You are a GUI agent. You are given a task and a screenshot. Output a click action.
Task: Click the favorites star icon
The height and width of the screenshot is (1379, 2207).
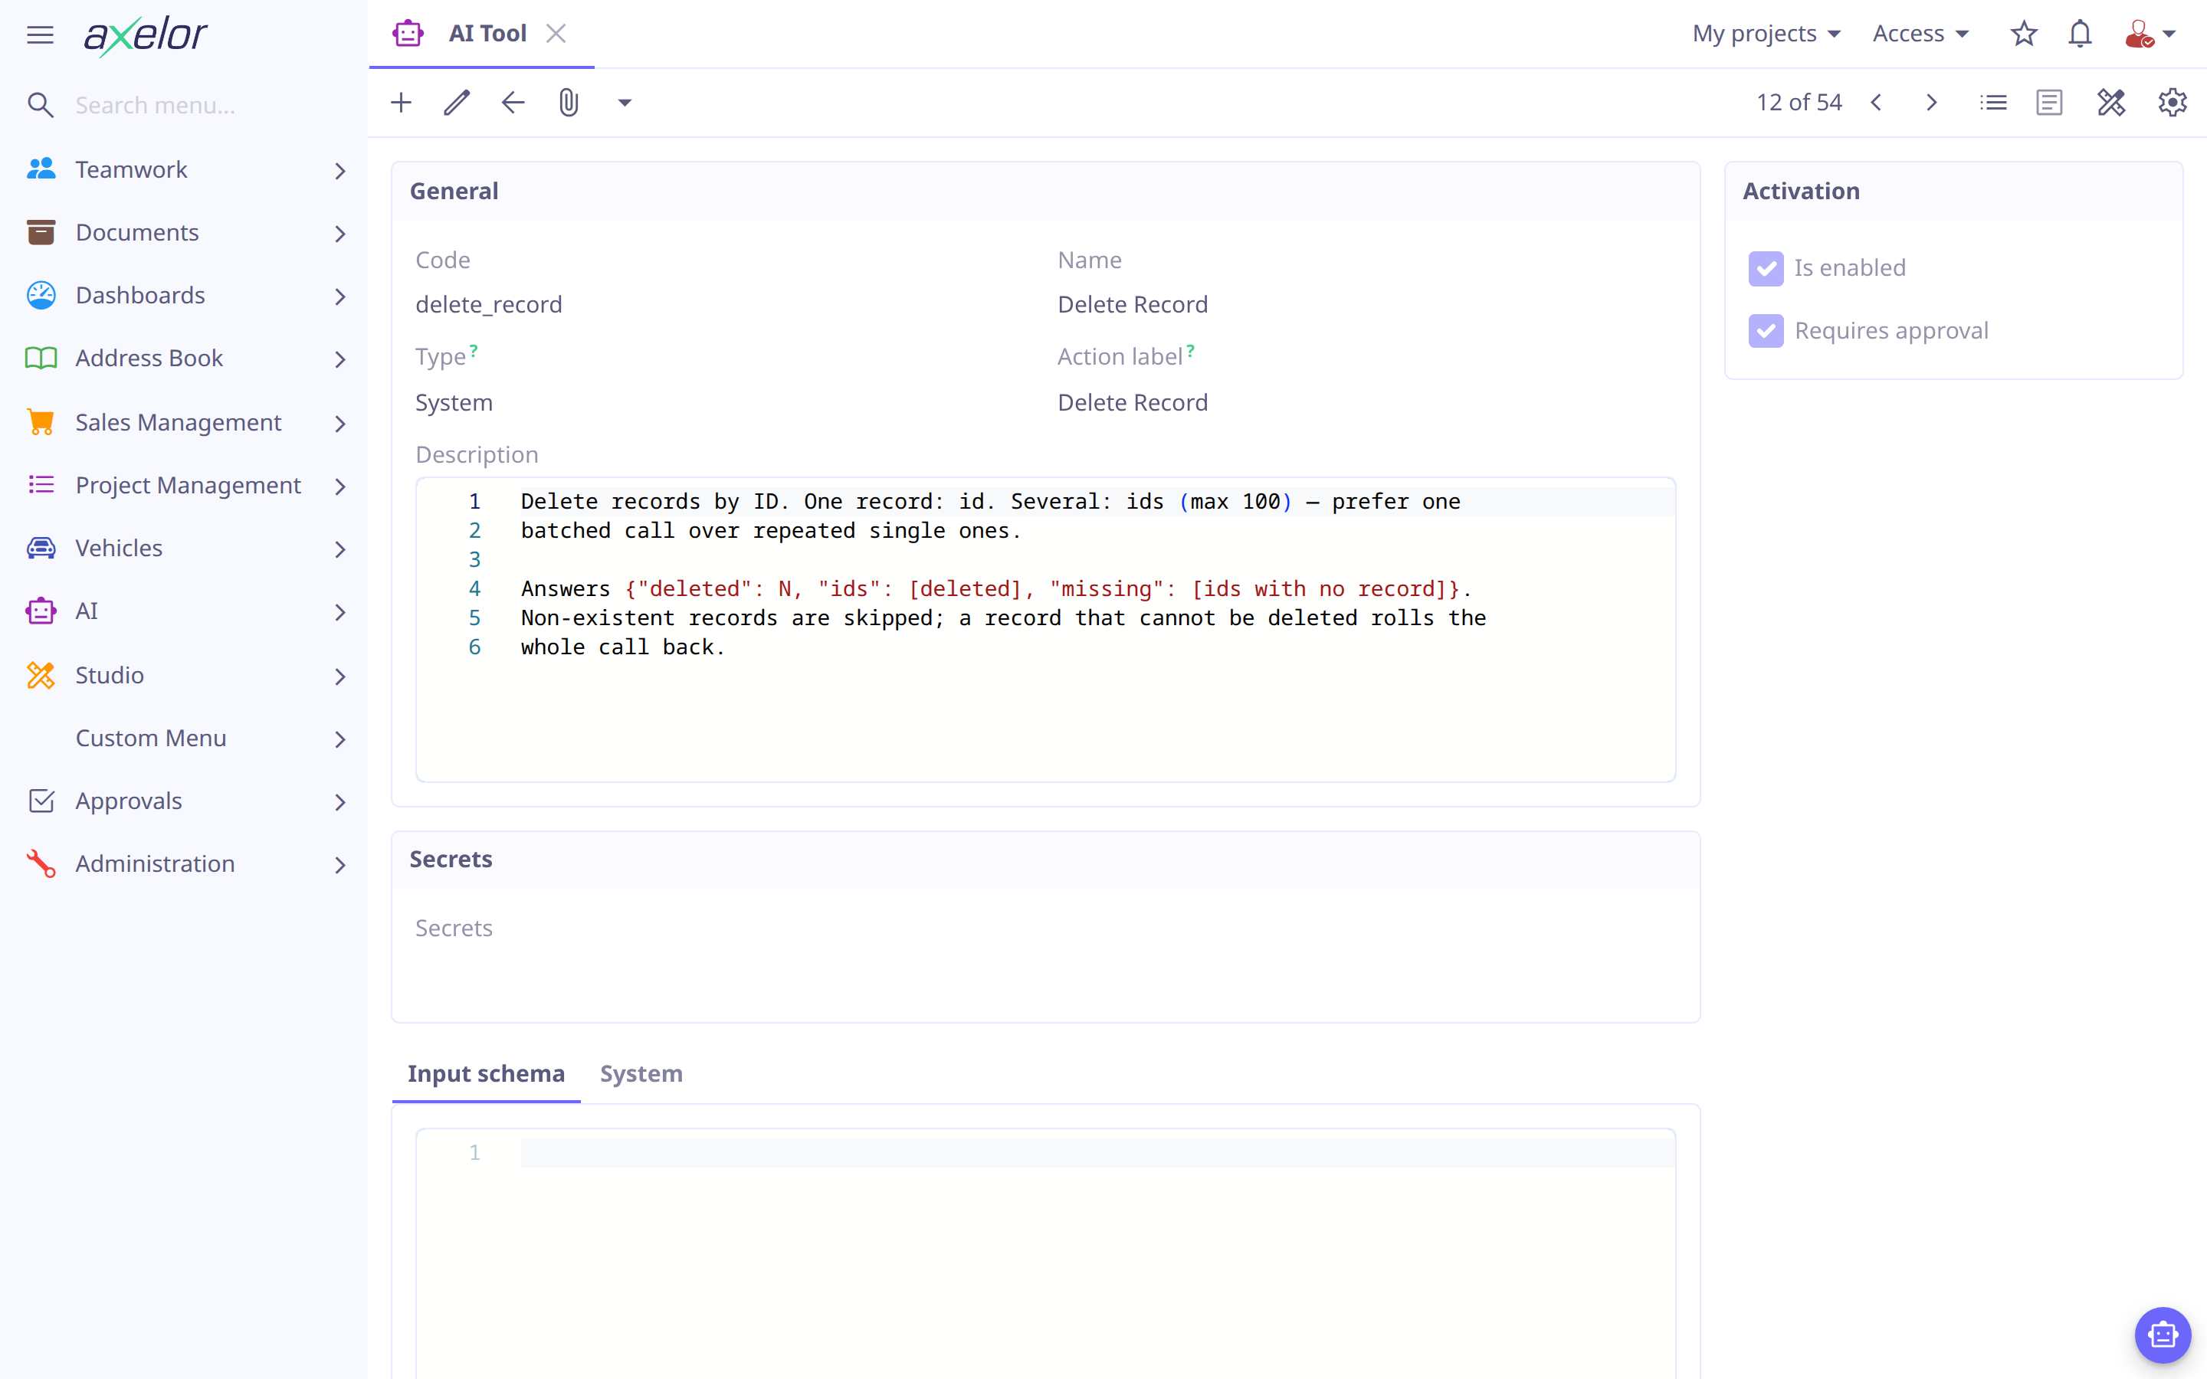pyautogui.click(x=2024, y=34)
